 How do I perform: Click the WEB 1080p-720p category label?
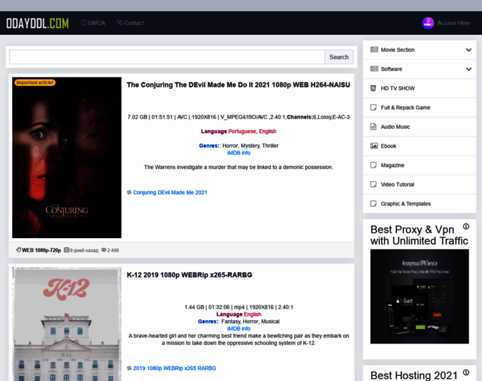click(41, 250)
